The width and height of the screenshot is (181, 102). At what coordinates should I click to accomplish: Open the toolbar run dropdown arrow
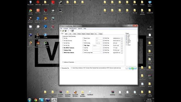tap(70, 31)
